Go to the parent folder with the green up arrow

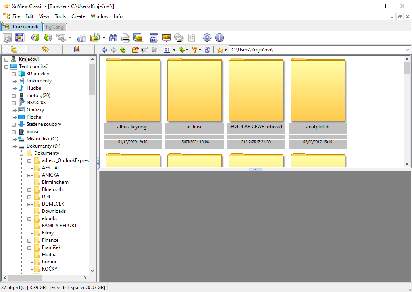pyautogui.click(x=123, y=50)
